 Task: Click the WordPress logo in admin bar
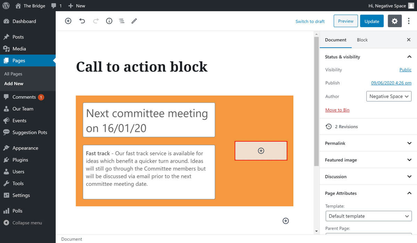coord(6,6)
